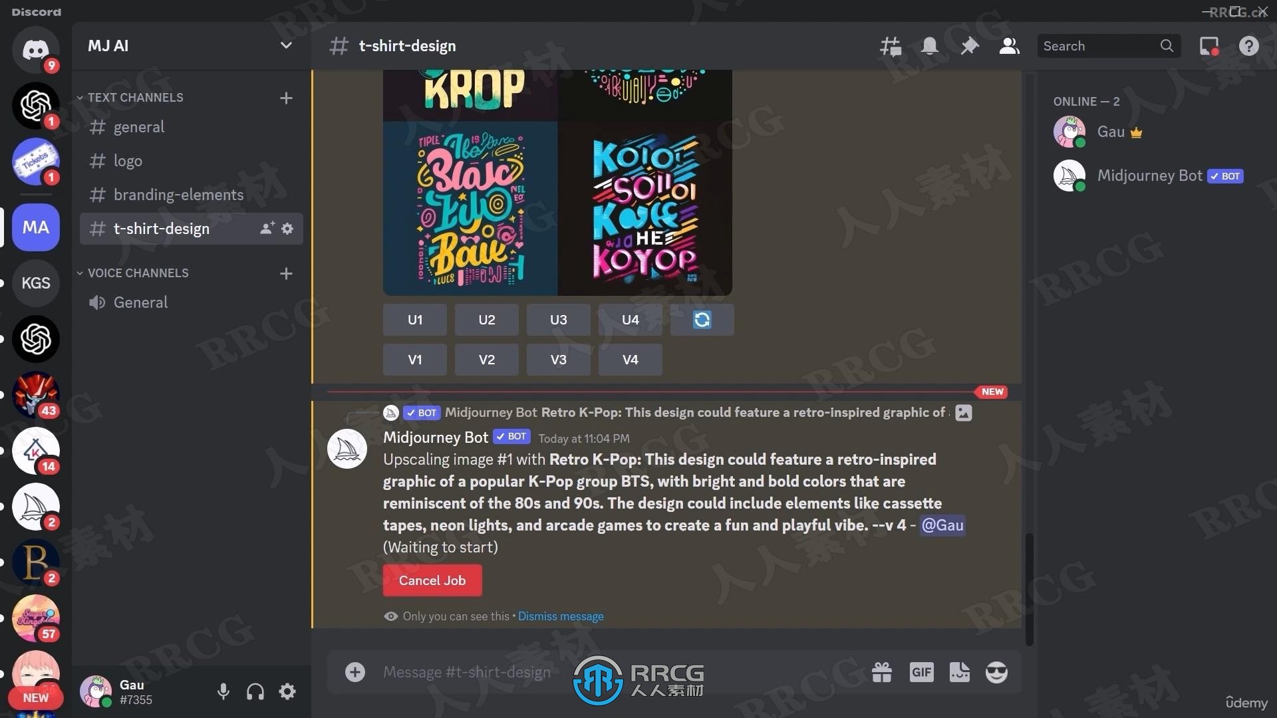Open the Help icon
1277x718 pixels.
[x=1249, y=46]
